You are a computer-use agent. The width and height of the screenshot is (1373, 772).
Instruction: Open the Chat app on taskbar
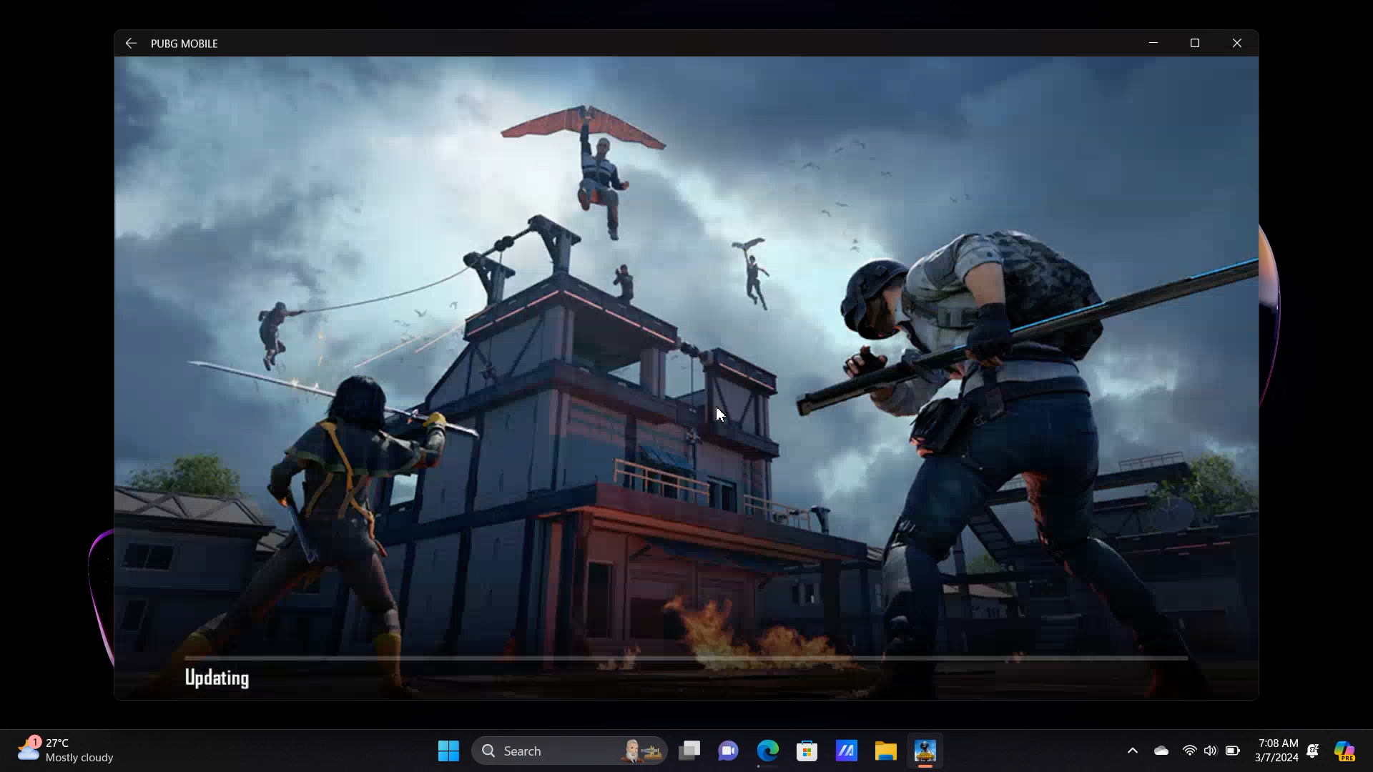click(728, 751)
